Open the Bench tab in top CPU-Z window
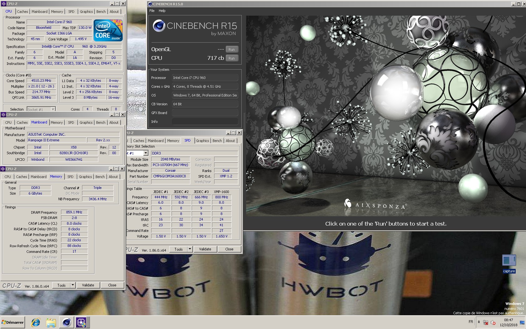 [x=101, y=12]
